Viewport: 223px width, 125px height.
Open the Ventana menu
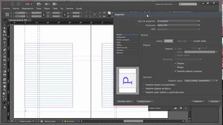[x=70, y=8]
